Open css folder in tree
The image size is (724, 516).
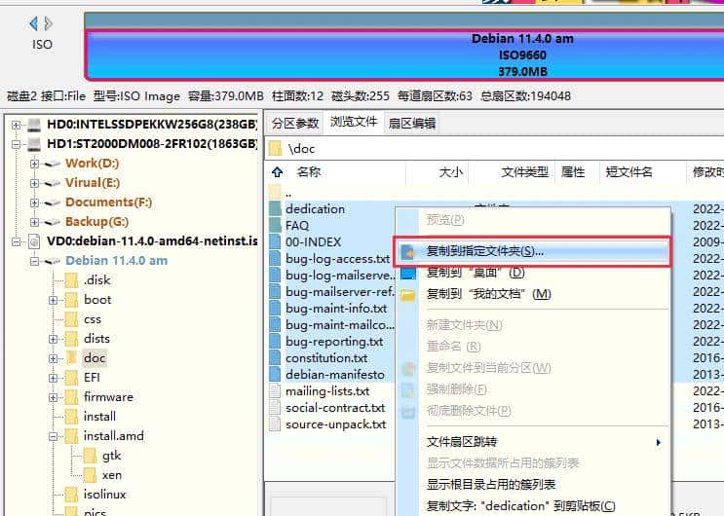pyautogui.click(x=93, y=319)
